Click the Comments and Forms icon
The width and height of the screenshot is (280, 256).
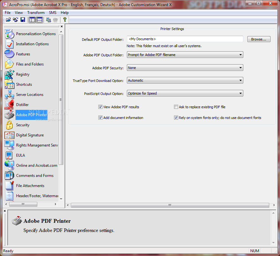[x=9, y=176]
